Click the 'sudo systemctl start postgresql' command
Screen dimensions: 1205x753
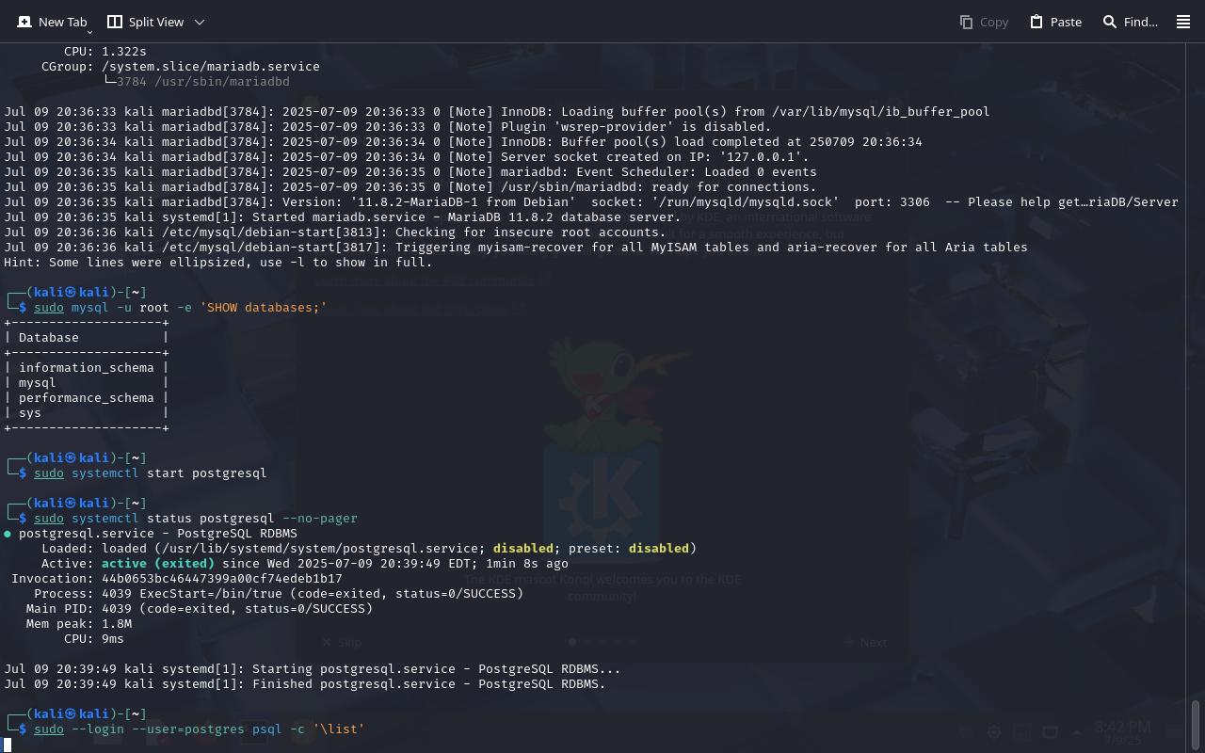click(151, 473)
